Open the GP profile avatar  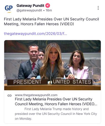pyautogui.click(x=9, y=9)
